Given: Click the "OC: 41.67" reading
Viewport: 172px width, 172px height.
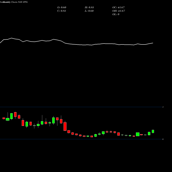Looking at the screenshot, I should point(118,8).
